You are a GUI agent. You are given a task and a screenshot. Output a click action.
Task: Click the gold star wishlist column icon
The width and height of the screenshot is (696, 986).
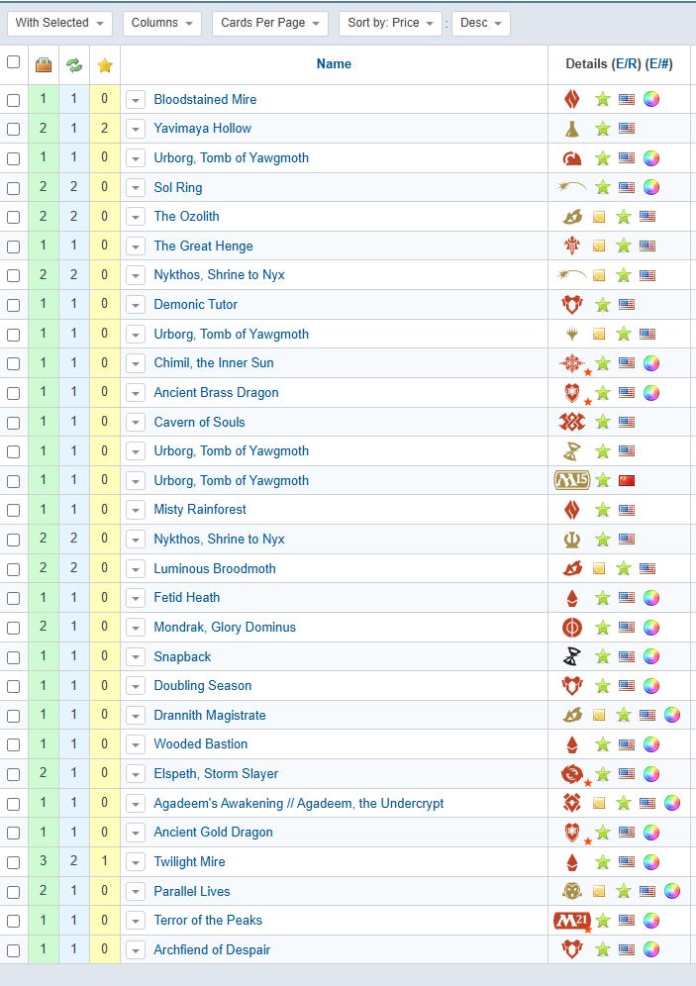coord(105,64)
